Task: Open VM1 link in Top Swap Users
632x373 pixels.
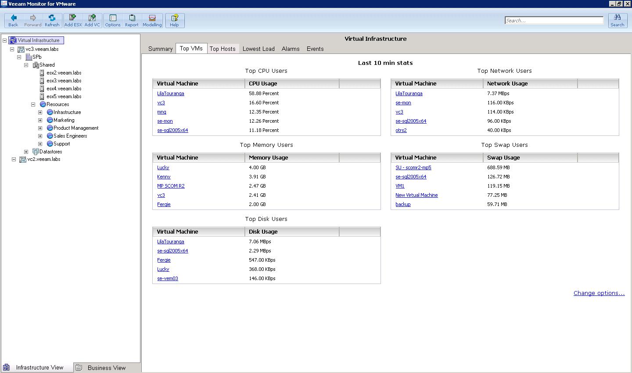Action: pyautogui.click(x=400, y=186)
